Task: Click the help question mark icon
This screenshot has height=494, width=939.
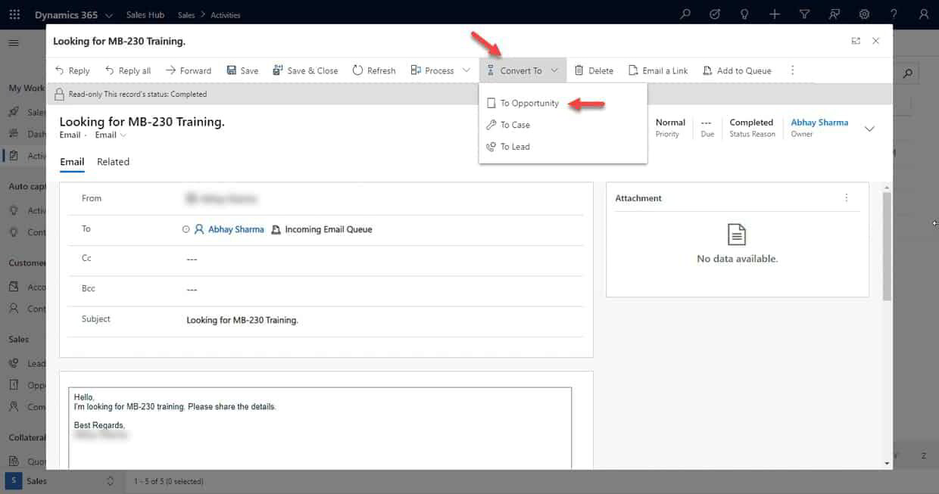Action: click(x=894, y=14)
